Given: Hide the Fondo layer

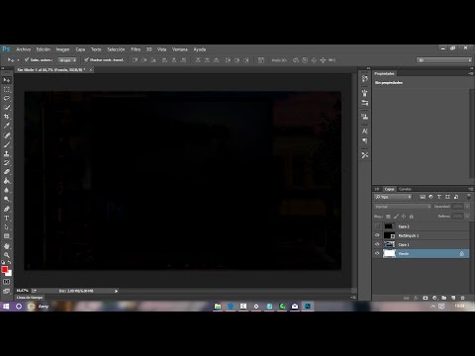Looking at the screenshot, I should [x=378, y=253].
